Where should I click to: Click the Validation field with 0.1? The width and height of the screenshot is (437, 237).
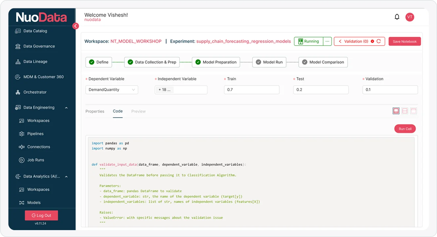coord(390,90)
